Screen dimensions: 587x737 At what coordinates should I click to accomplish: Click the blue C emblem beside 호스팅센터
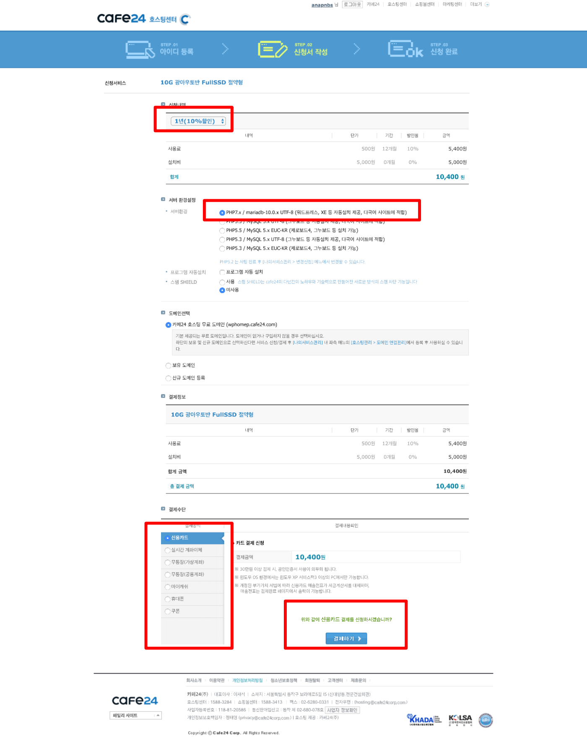(185, 19)
